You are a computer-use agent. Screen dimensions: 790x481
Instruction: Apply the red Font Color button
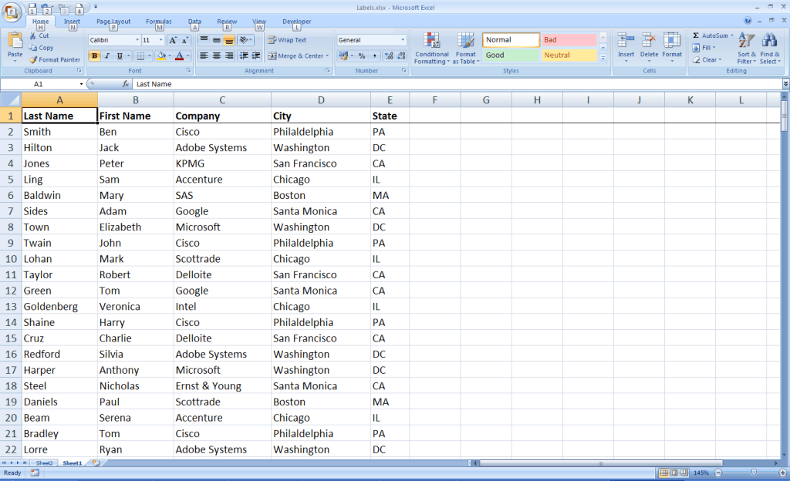[179, 55]
